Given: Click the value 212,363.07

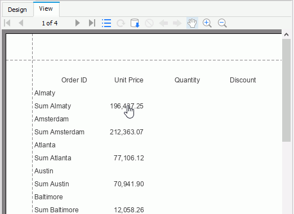Looking at the screenshot, I should [x=127, y=132].
